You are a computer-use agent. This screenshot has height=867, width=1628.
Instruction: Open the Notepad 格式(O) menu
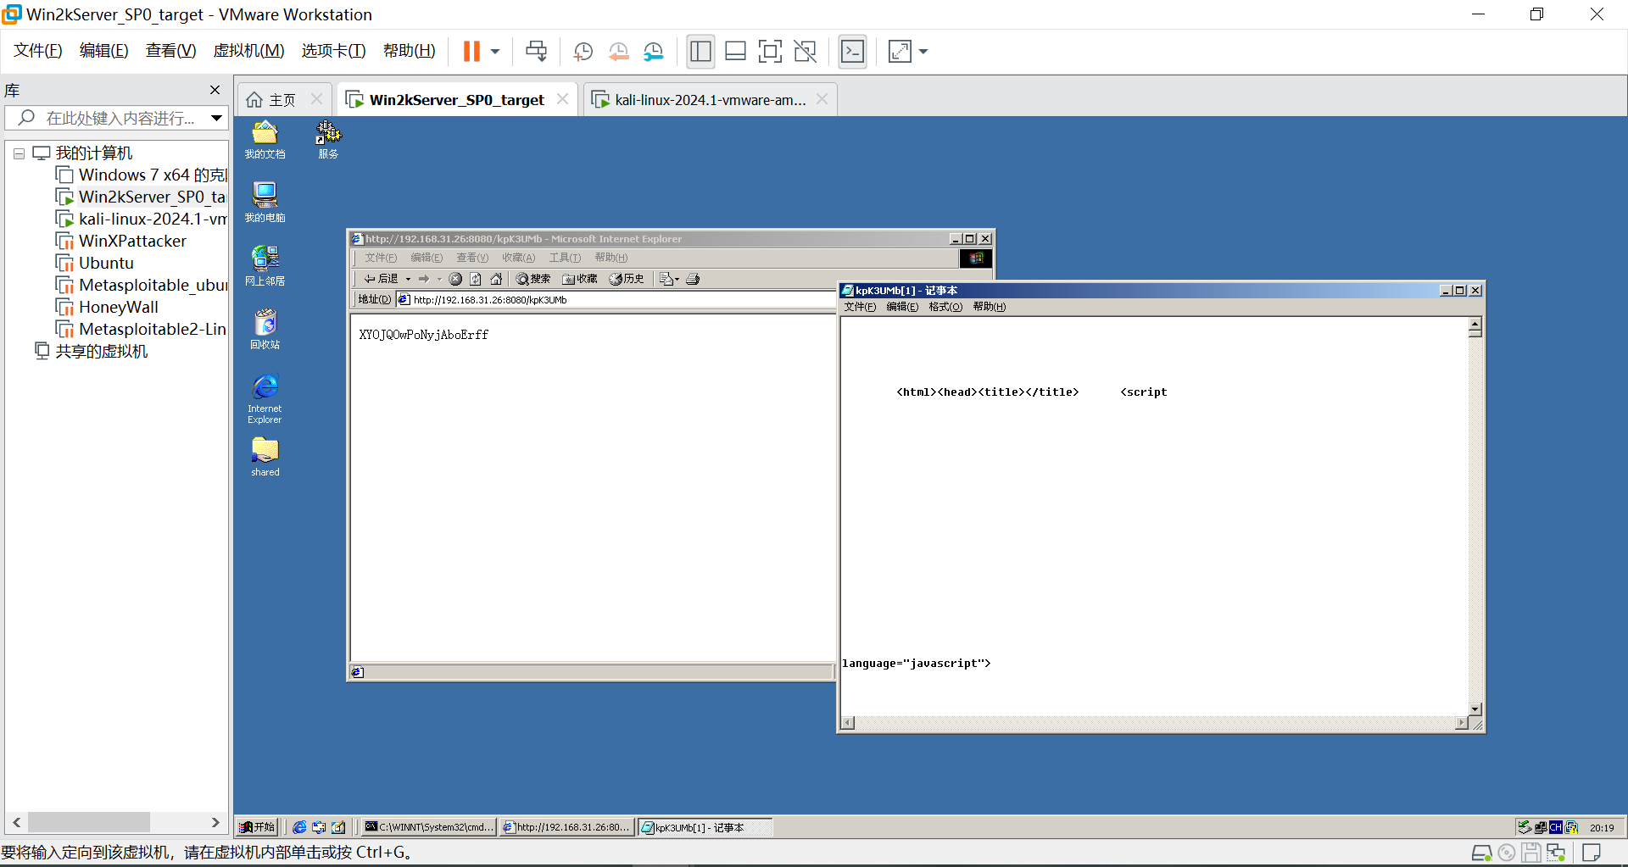(945, 307)
